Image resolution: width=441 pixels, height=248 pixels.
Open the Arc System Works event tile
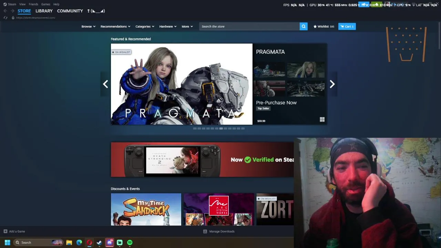[x=219, y=209]
